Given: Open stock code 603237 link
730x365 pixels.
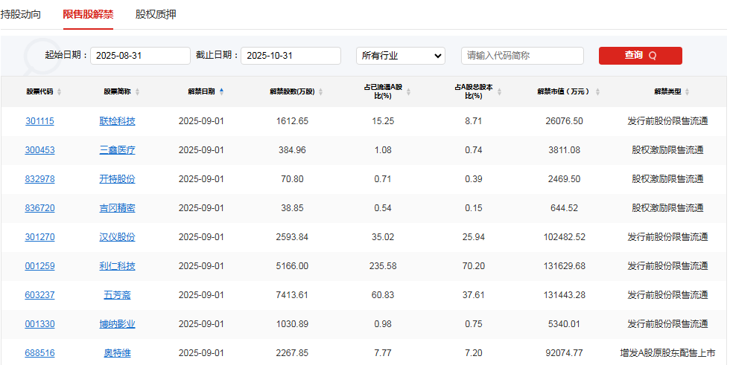Looking at the screenshot, I should (x=39, y=295).
